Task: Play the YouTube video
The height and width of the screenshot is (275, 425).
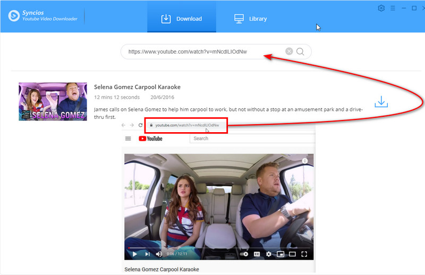Action: 135,254
